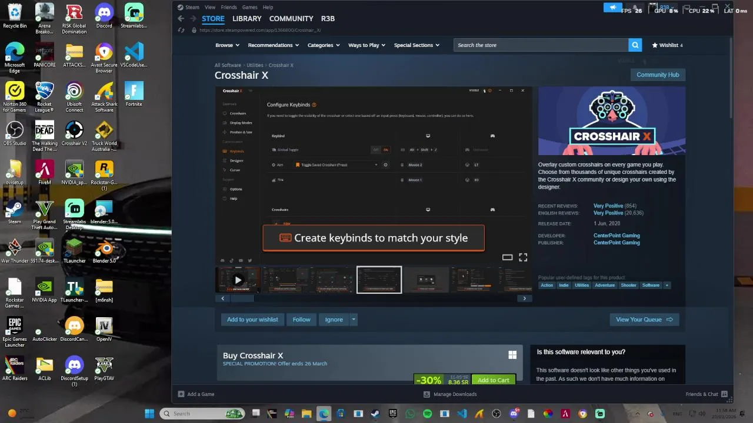Open Windows Start menu
753x423 pixels.
[x=149, y=414]
